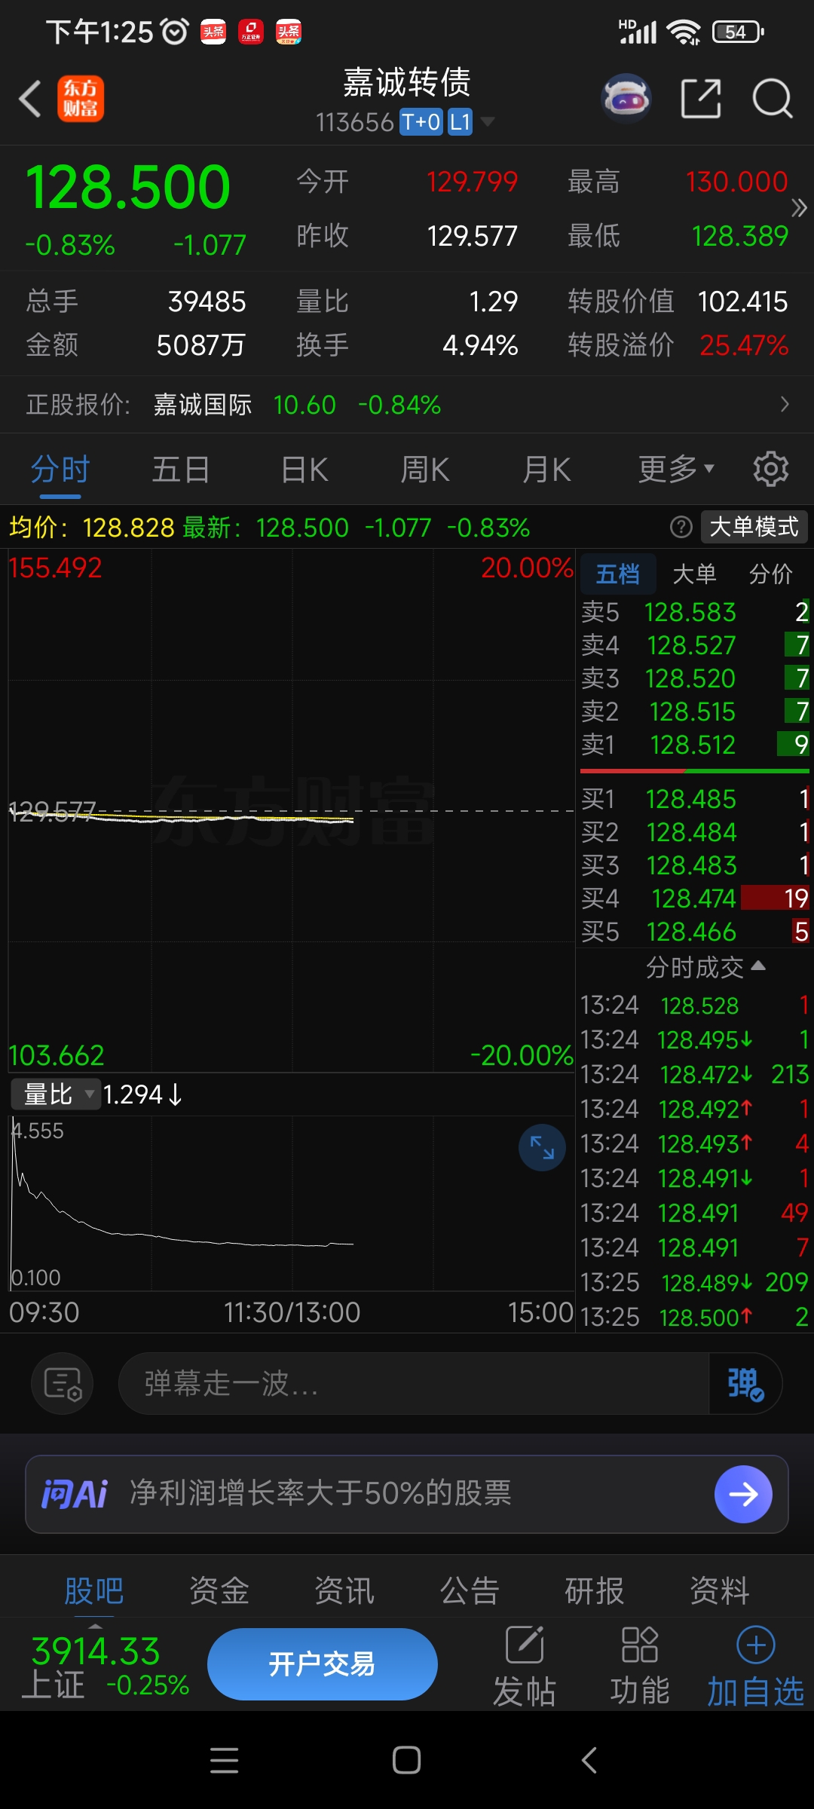Tap the 量比 indicator sub-chart
This screenshot has height=1809, width=814.
tap(291, 1203)
